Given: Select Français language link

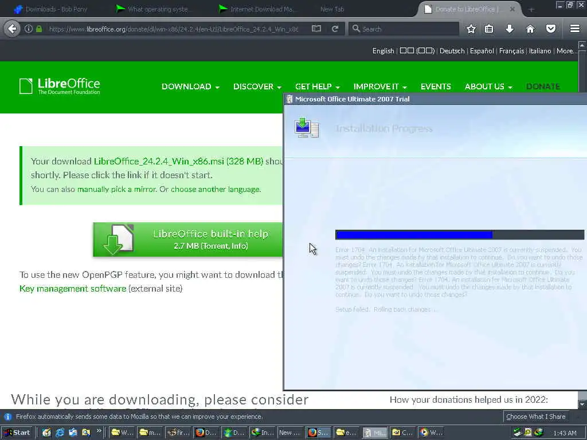Looking at the screenshot, I should pos(511,51).
